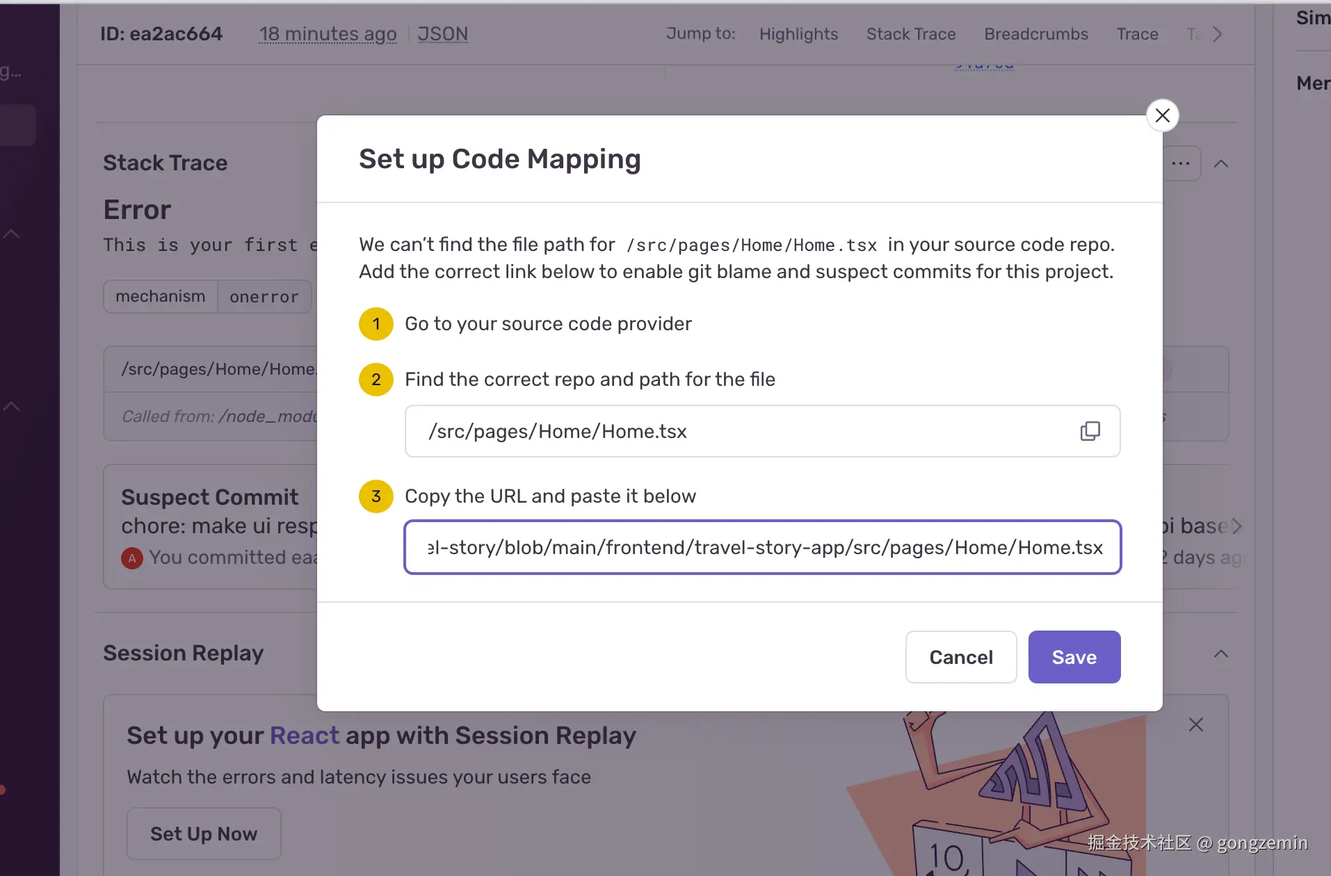Open the stack trace ellipsis menu
Image resolution: width=1331 pixels, height=876 pixels.
[1180, 164]
